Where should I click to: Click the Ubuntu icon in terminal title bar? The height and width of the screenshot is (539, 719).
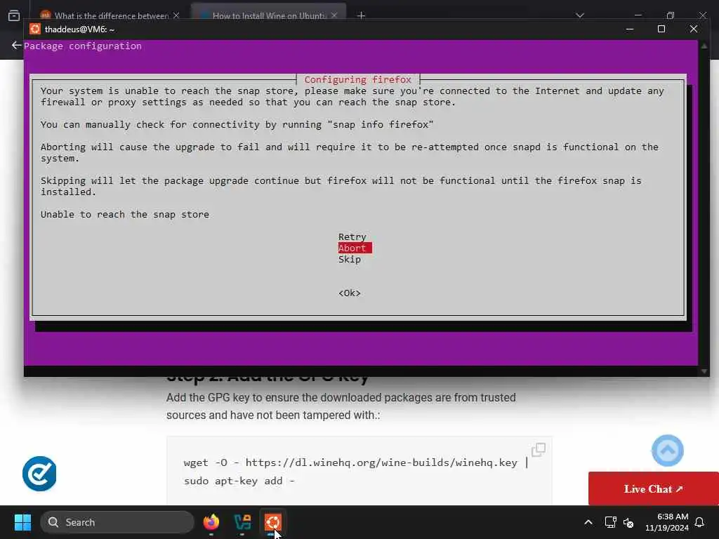click(x=35, y=29)
